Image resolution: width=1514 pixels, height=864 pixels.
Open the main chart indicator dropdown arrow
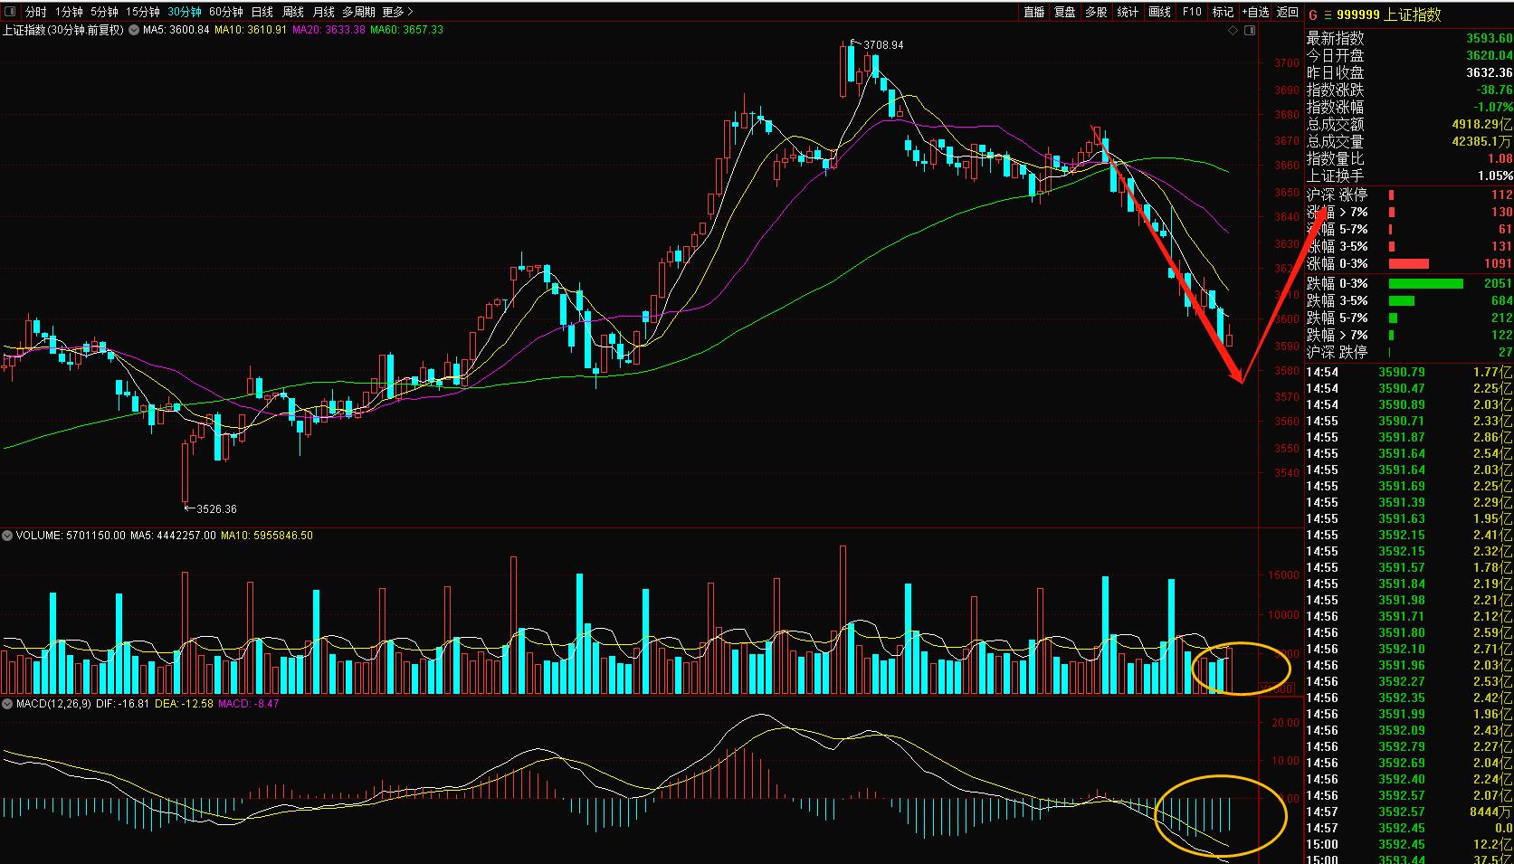(x=135, y=30)
